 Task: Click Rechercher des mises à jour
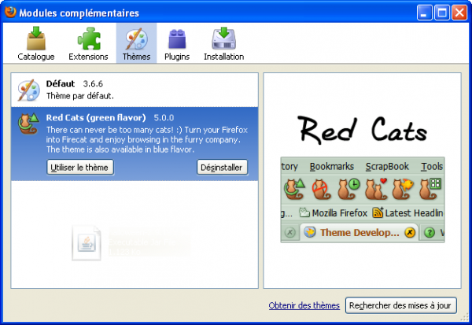coord(400,305)
